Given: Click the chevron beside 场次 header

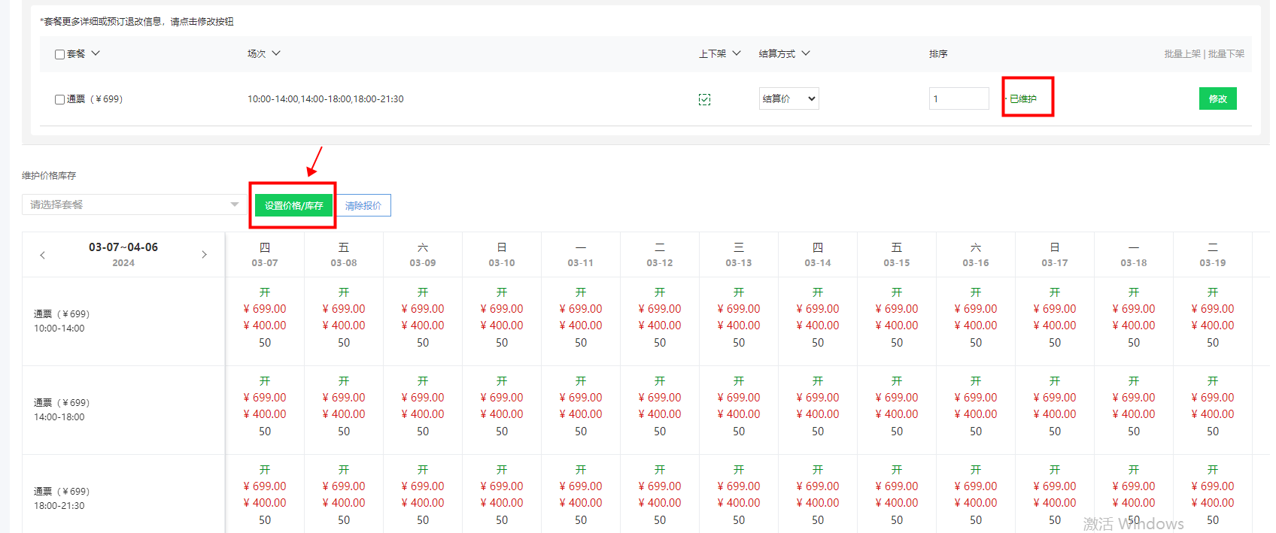Looking at the screenshot, I should coord(276,53).
